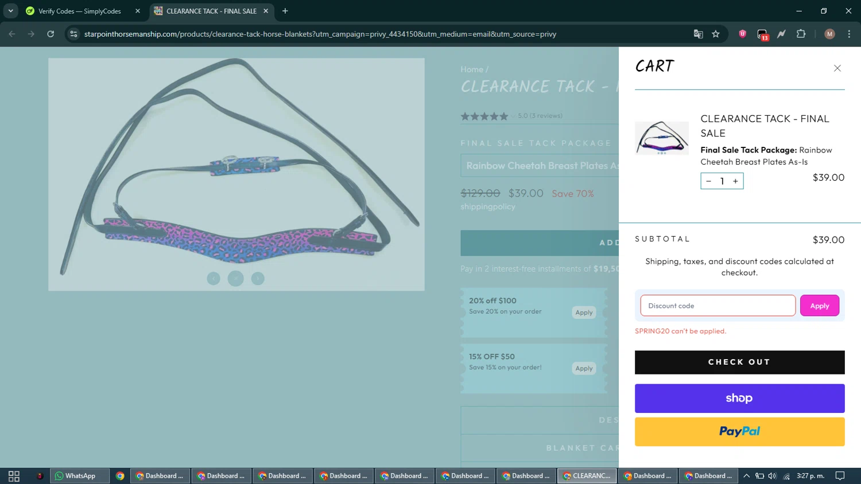Open the Windows Start button
The width and height of the screenshot is (861, 484).
(14, 476)
